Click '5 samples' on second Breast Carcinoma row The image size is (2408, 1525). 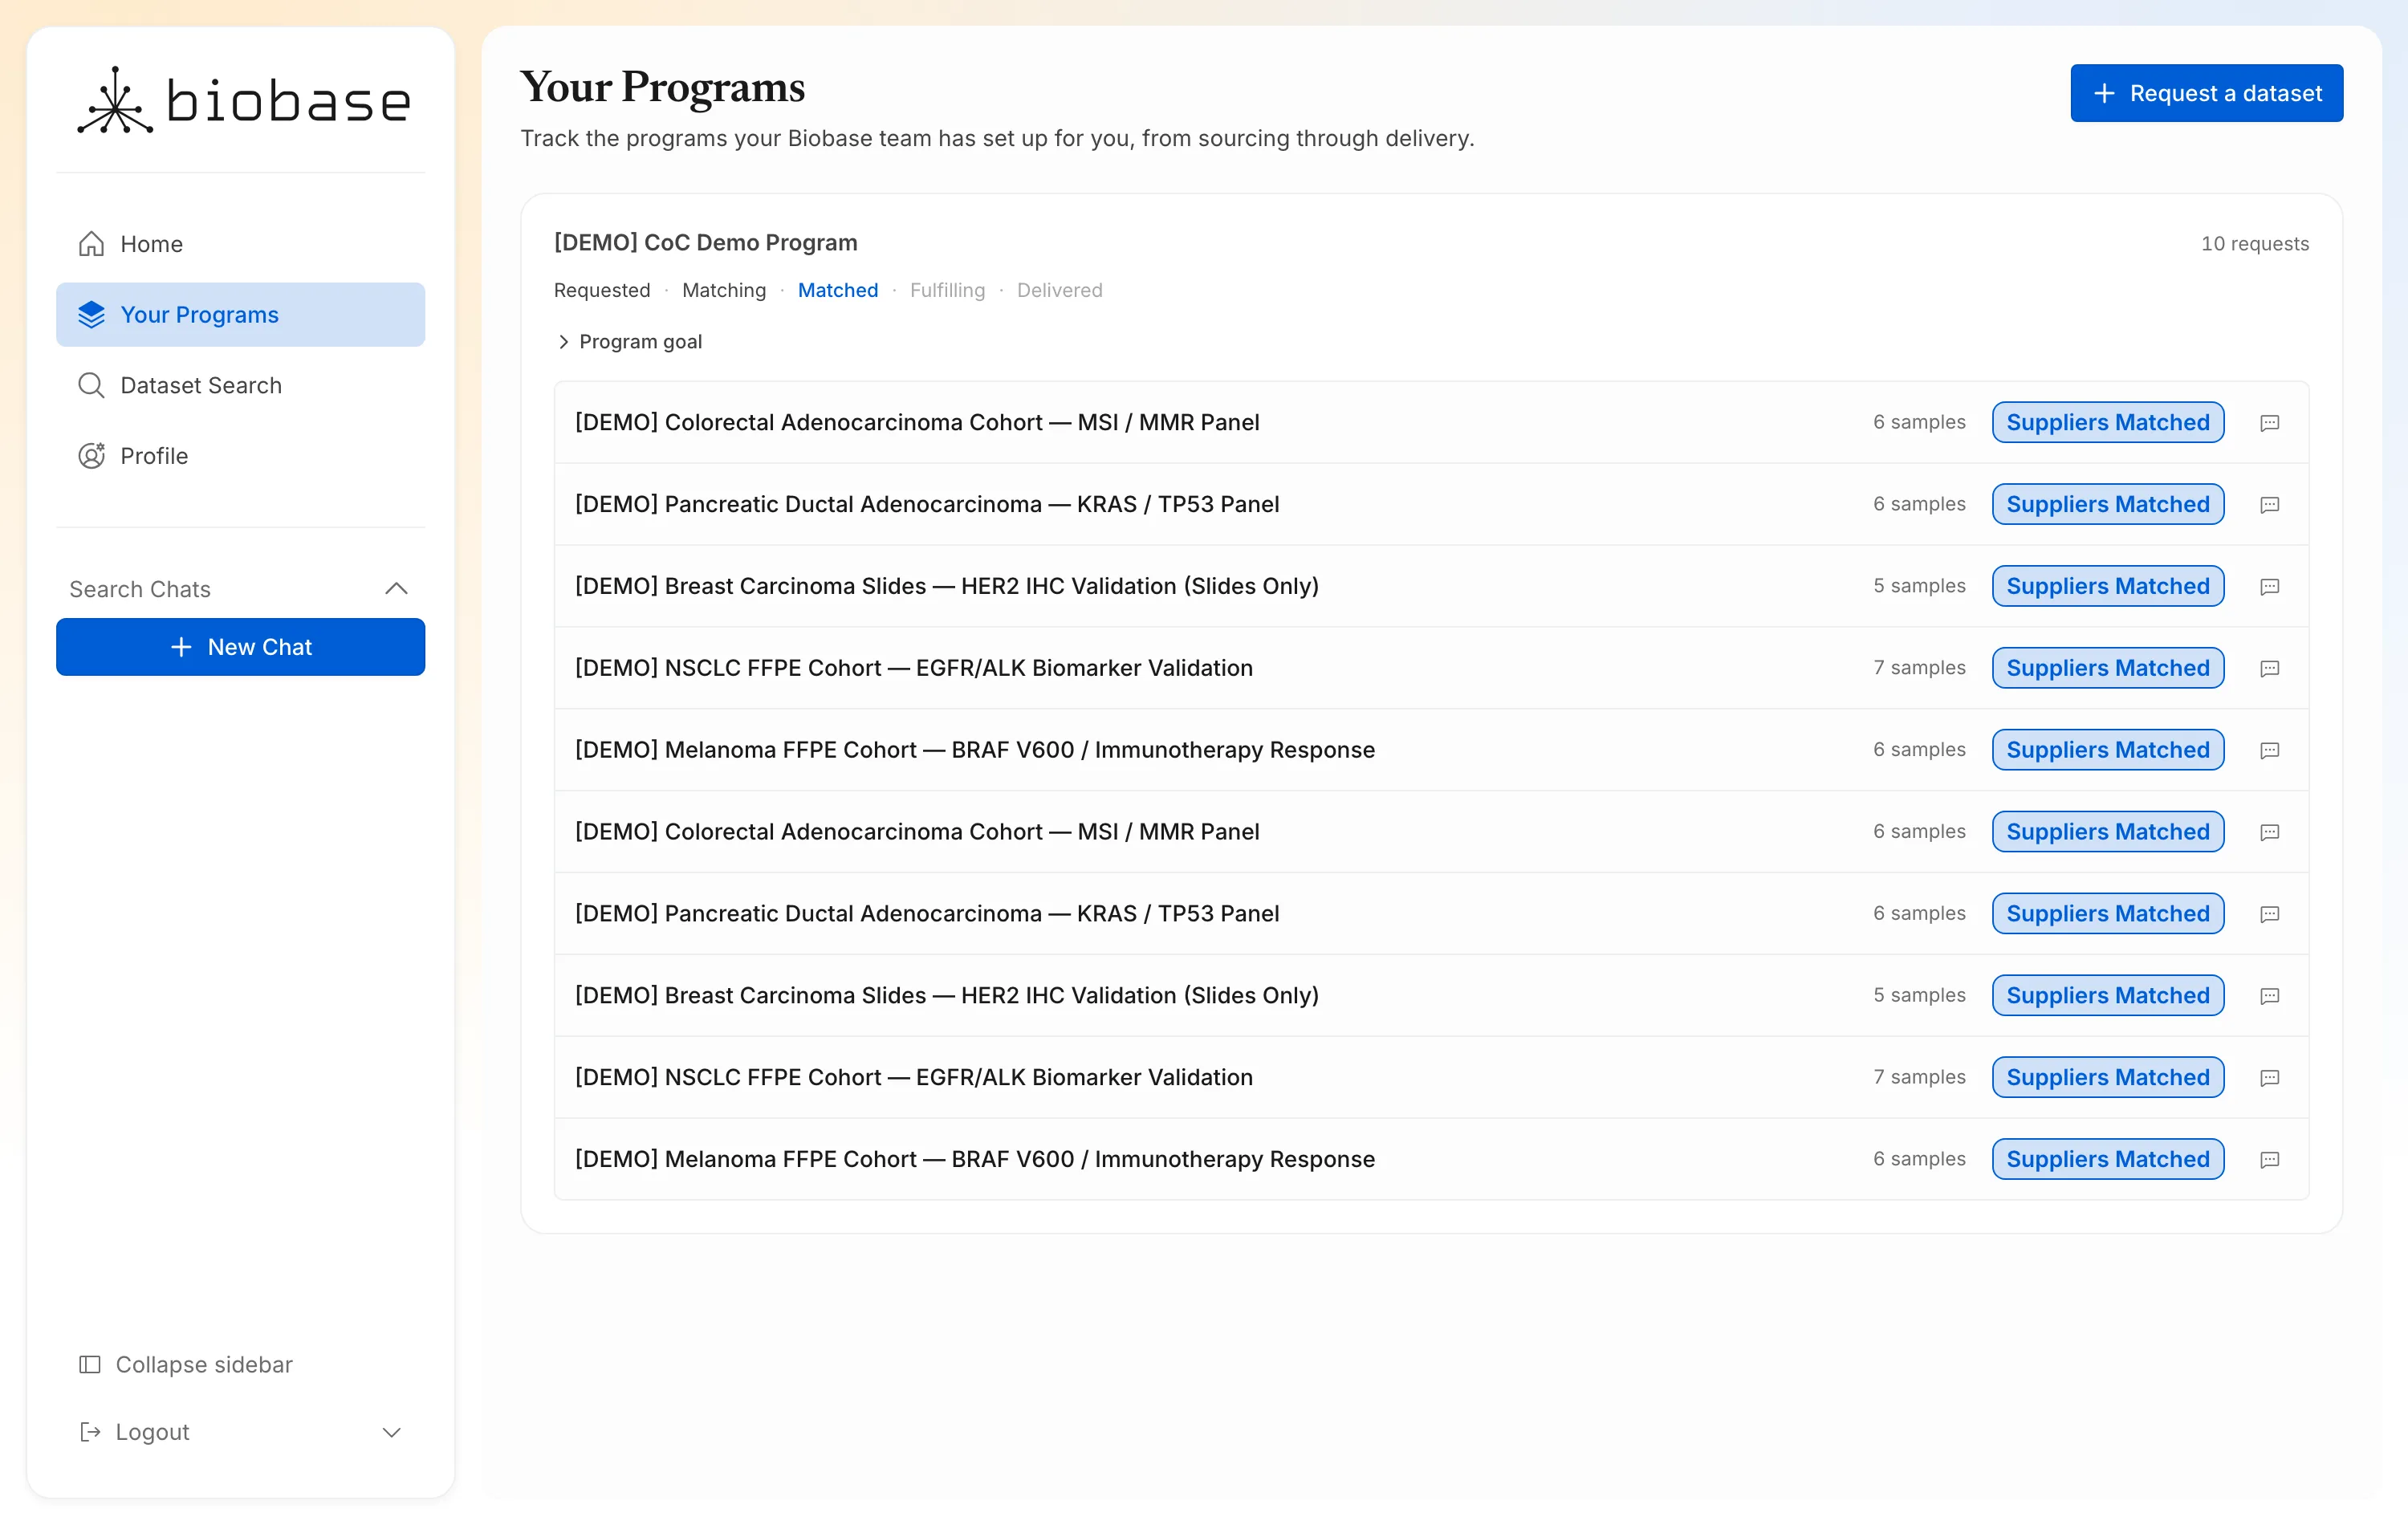pyautogui.click(x=1919, y=995)
